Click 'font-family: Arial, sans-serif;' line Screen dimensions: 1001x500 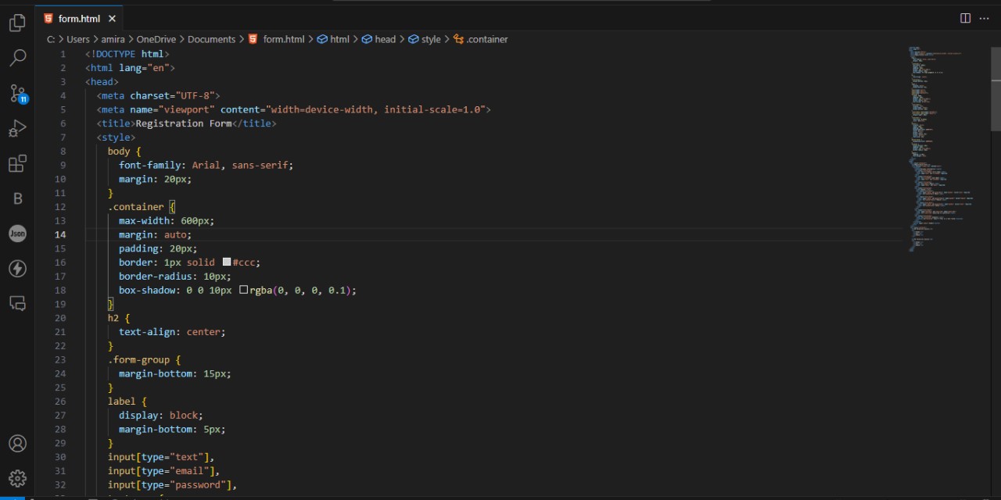tap(206, 165)
